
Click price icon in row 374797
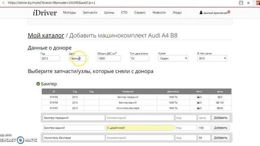[x=219, y=108]
